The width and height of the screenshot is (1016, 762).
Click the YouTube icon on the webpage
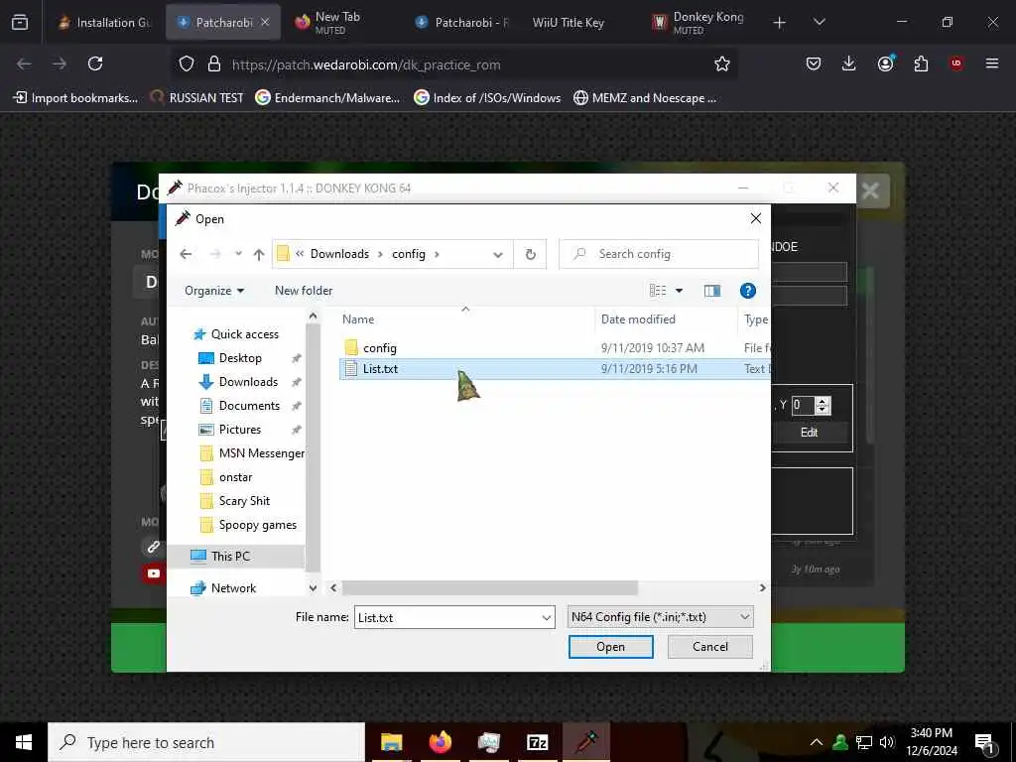[154, 573]
